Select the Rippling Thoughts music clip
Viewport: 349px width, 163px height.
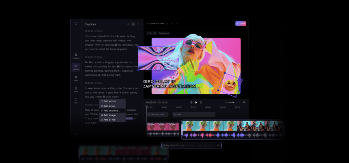[192, 145]
